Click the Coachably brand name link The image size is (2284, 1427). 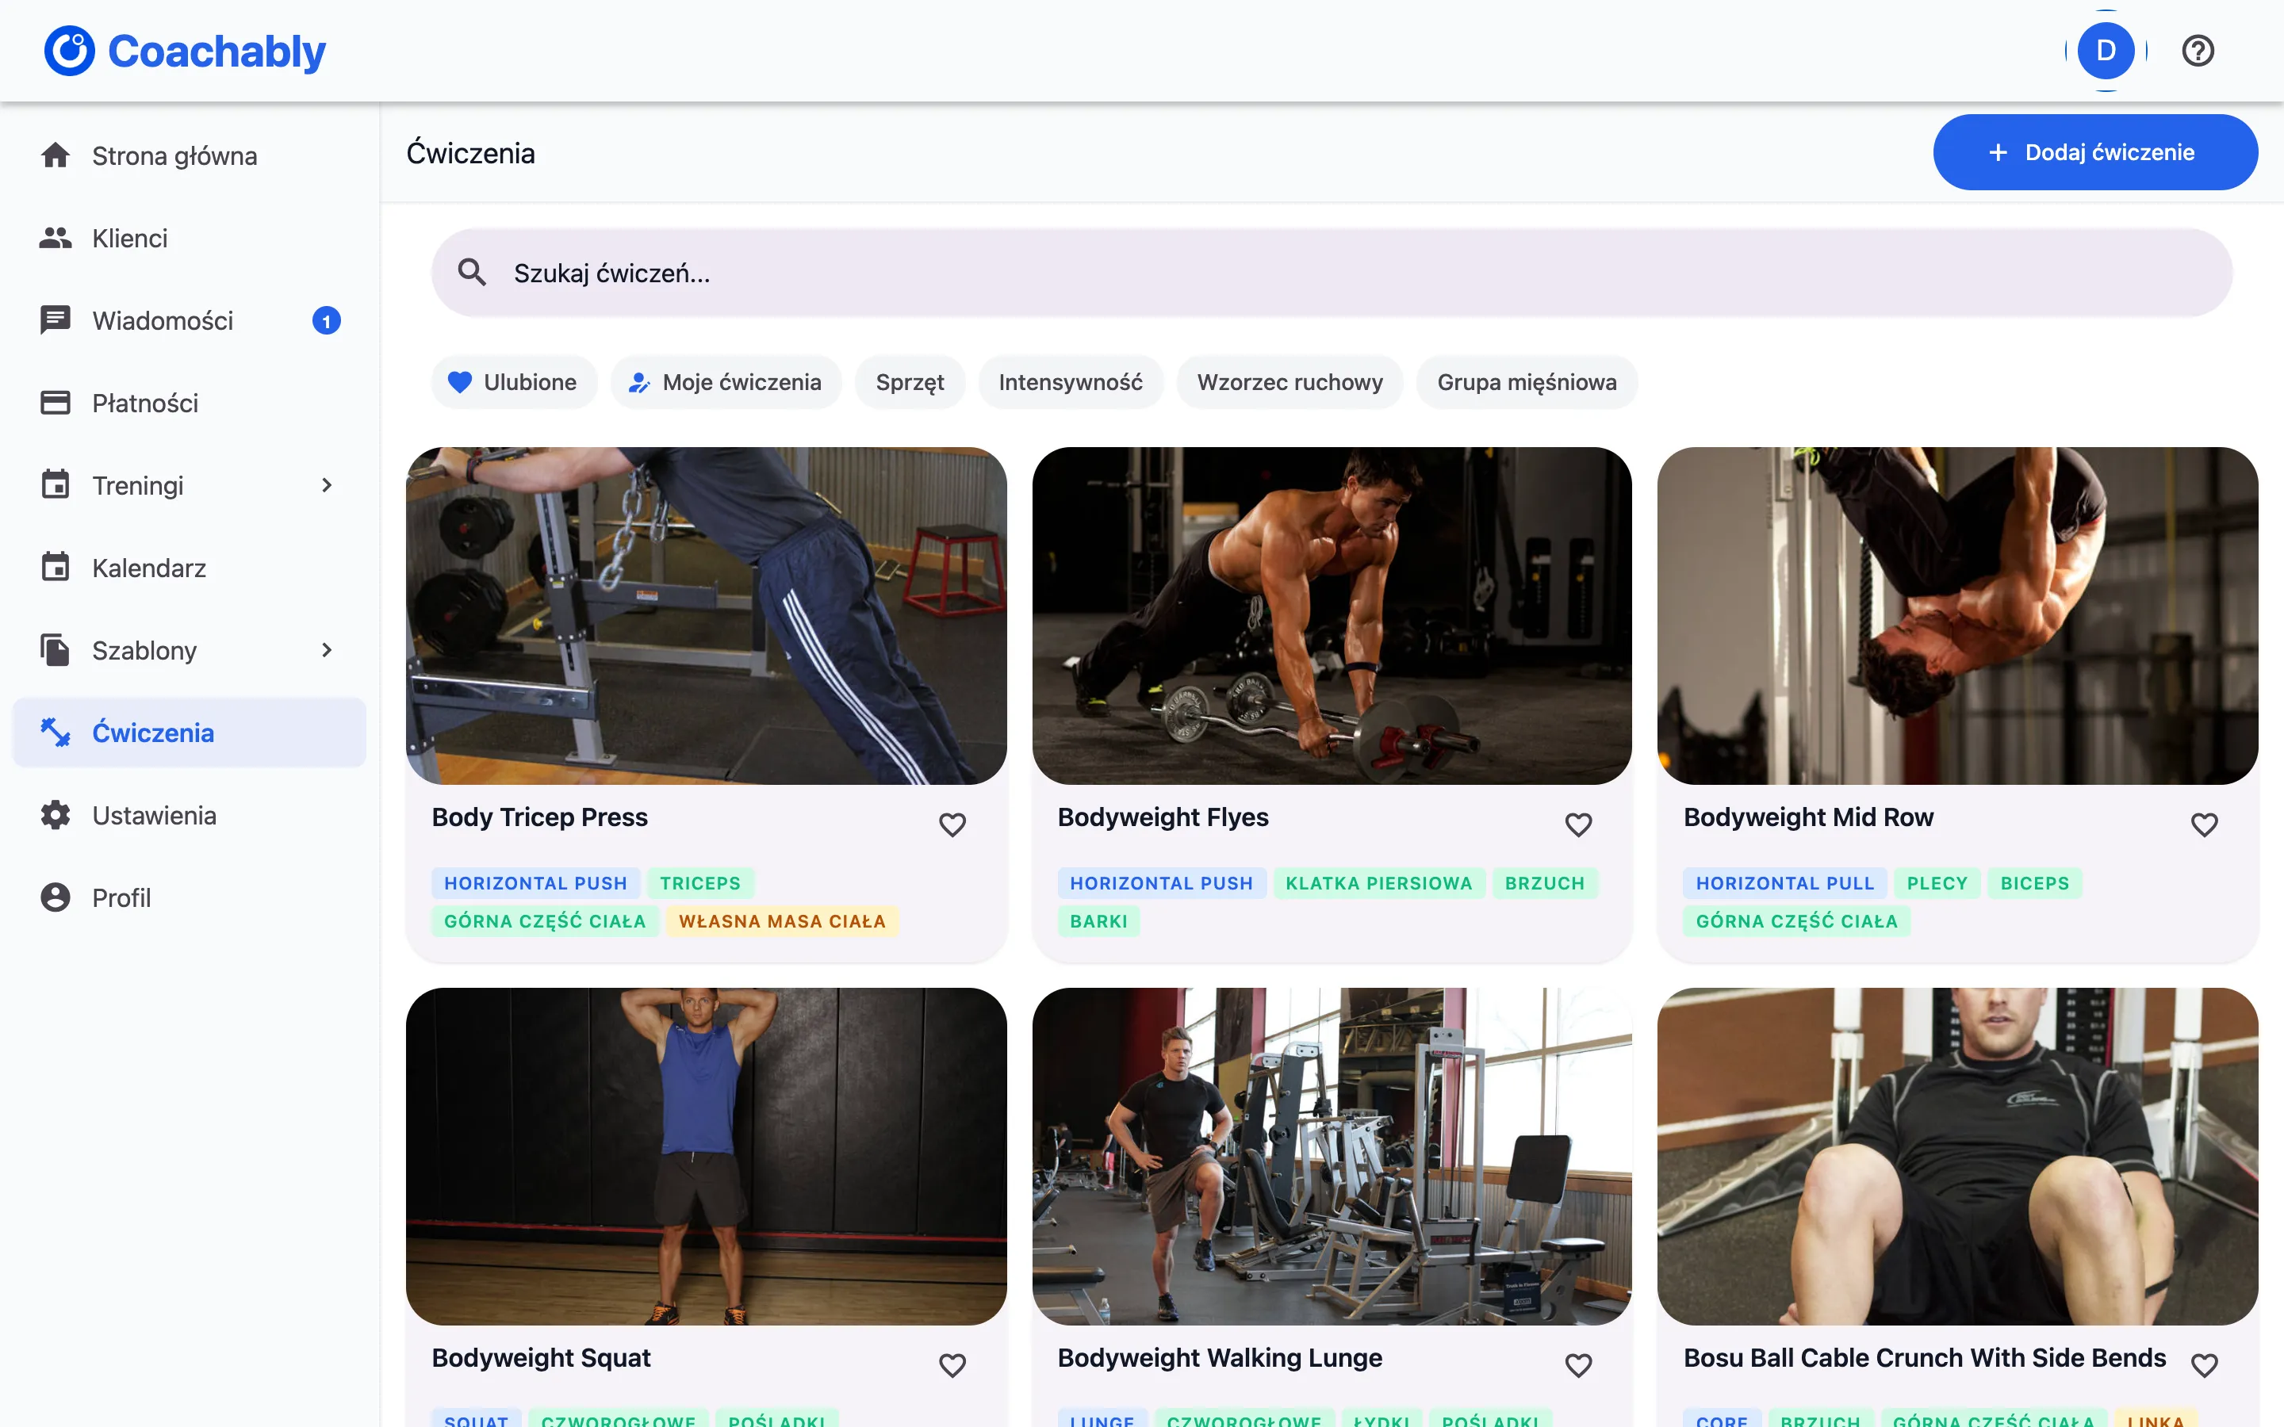(x=217, y=51)
